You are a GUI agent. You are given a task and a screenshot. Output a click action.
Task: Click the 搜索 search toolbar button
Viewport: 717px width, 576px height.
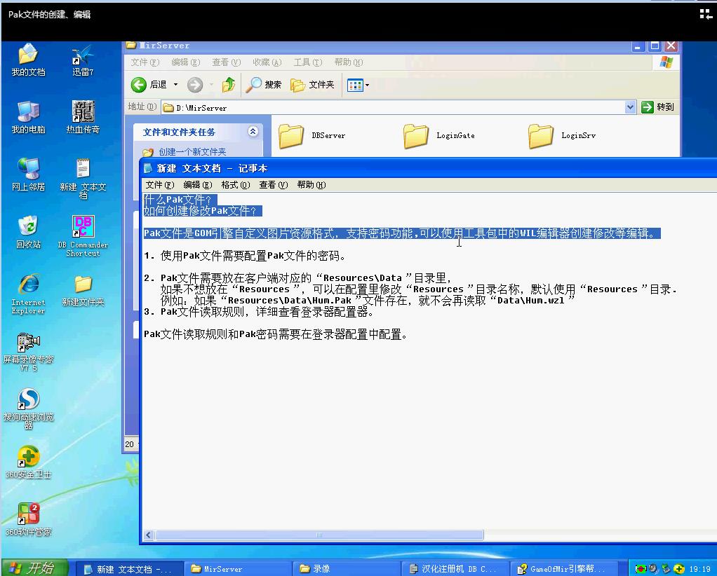[264, 85]
